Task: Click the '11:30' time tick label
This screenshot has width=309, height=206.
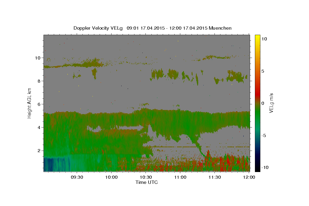Action: tap(215, 177)
